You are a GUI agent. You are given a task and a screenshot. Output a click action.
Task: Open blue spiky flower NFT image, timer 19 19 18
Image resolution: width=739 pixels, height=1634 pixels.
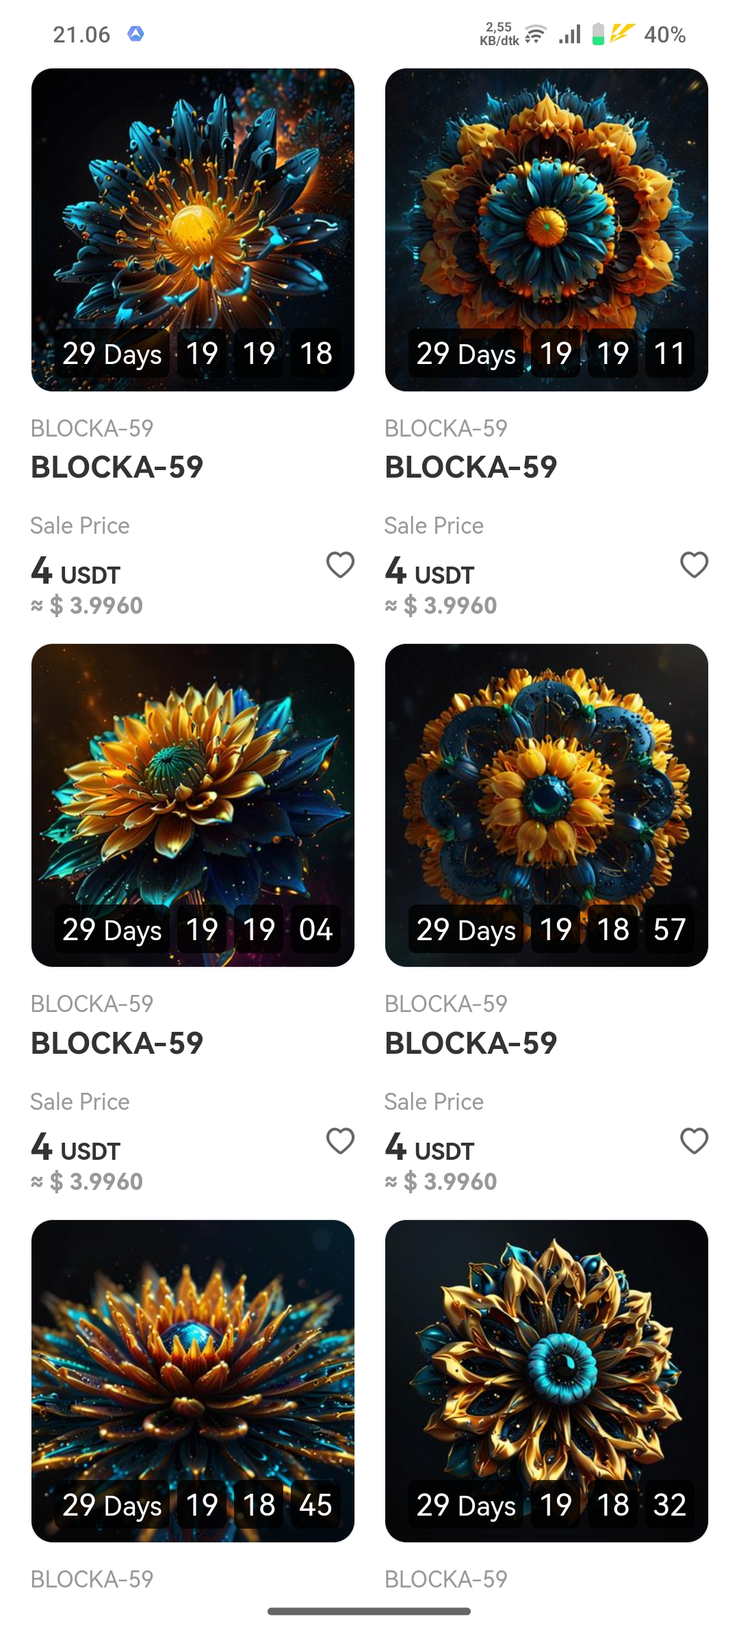click(x=193, y=230)
